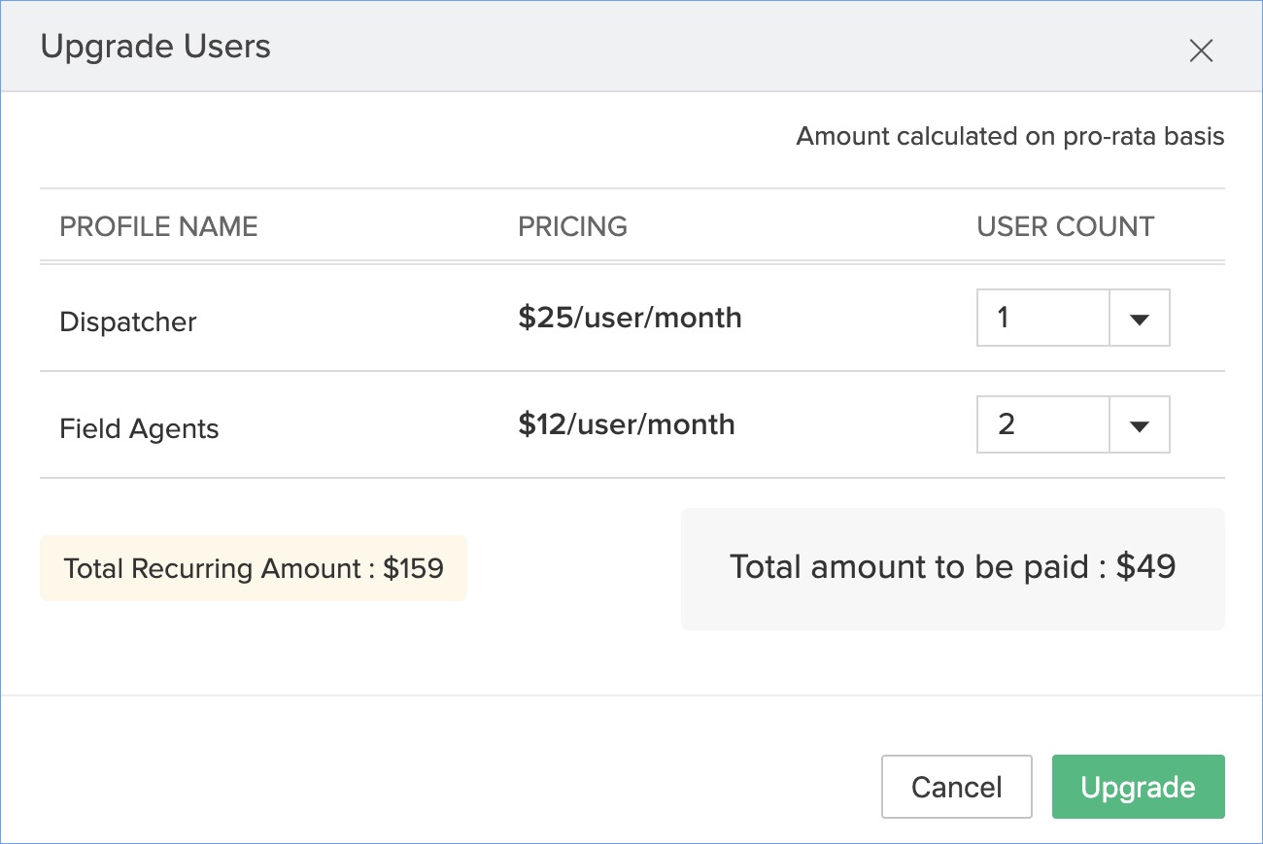Select the Field Agents profile name
This screenshot has width=1263, height=844.
pyautogui.click(x=139, y=428)
